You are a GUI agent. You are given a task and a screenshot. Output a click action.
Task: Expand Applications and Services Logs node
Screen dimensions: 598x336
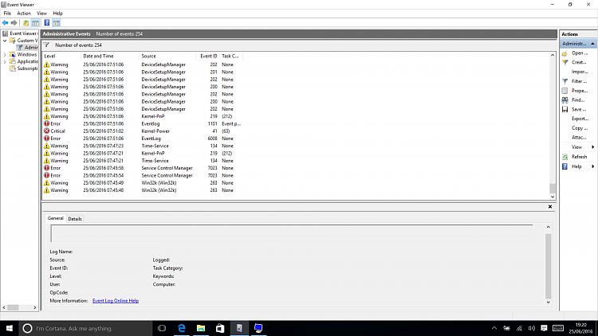click(6, 61)
